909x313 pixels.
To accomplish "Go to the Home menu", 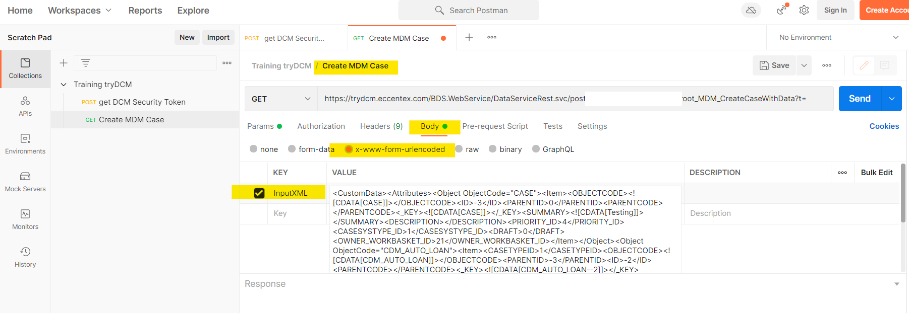I will coord(20,11).
